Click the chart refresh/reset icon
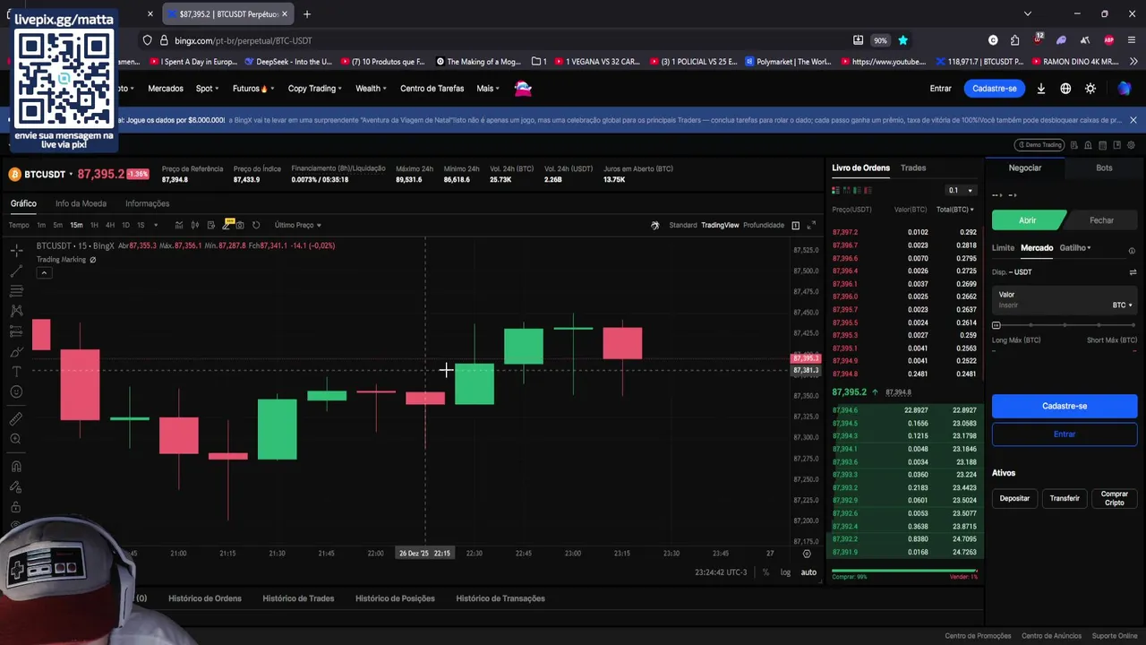The height and width of the screenshot is (645, 1146). 256,225
